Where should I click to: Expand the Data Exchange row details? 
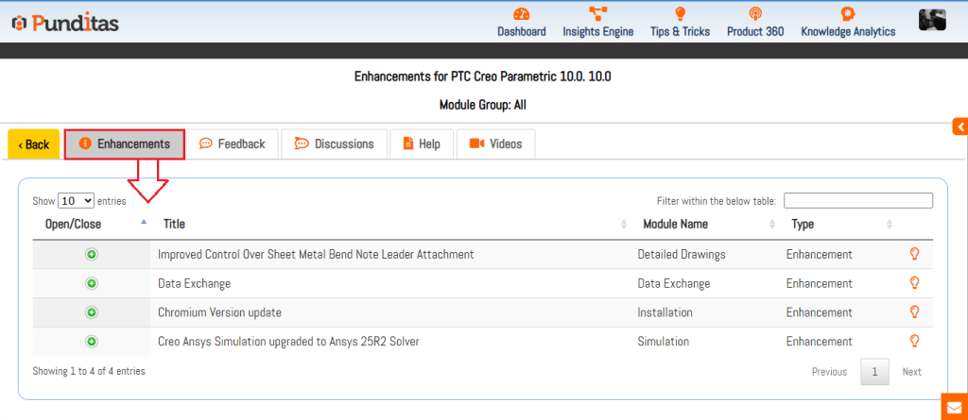click(92, 283)
